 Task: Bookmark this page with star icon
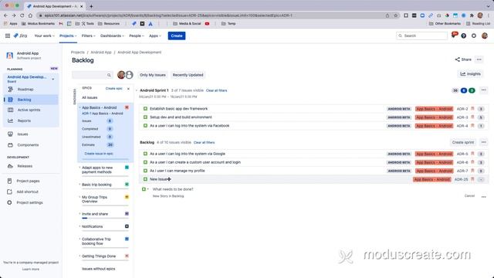tap(395, 15)
